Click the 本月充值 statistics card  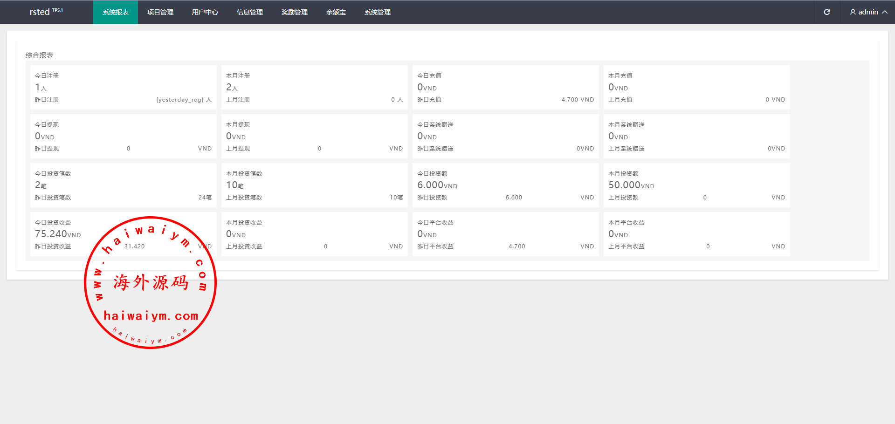click(696, 88)
